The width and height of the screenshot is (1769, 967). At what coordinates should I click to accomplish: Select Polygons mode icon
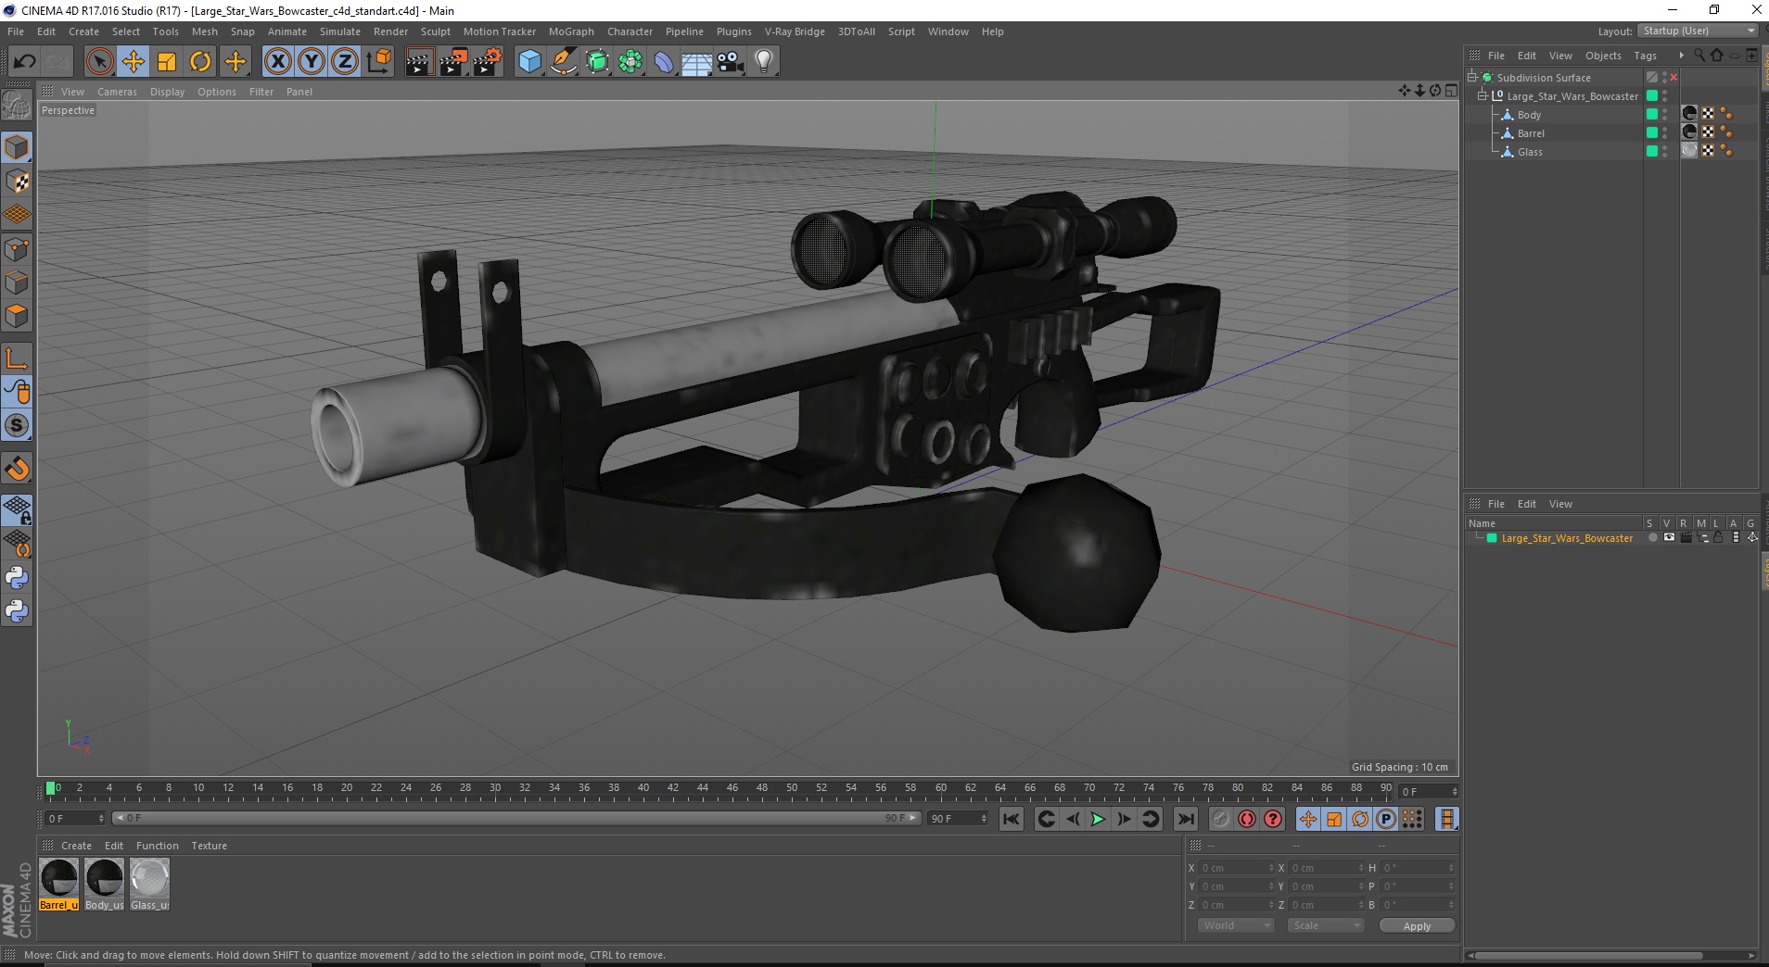tap(17, 316)
